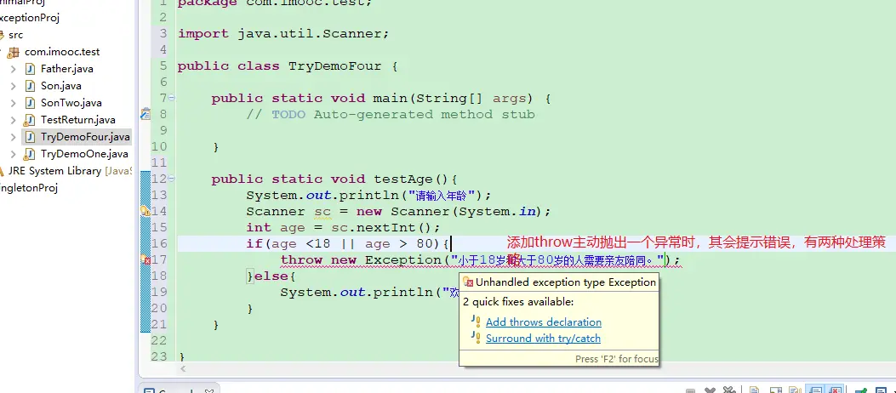Collapse the testAge method fold on line 12
The width and height of the screenshot is (896, 393).
click(172, 179)
